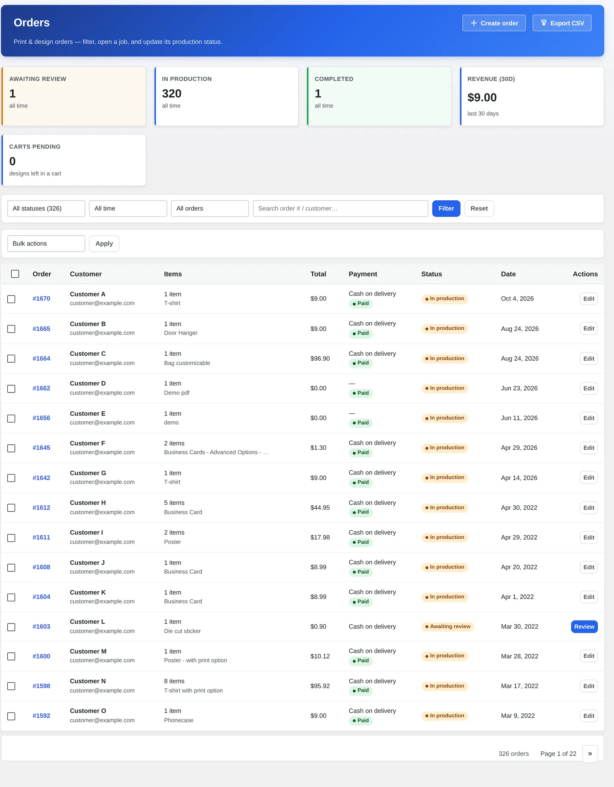Viewport: 614px width, 787px height.
Task: Focus the Search order or customer field
Action: 340,208
